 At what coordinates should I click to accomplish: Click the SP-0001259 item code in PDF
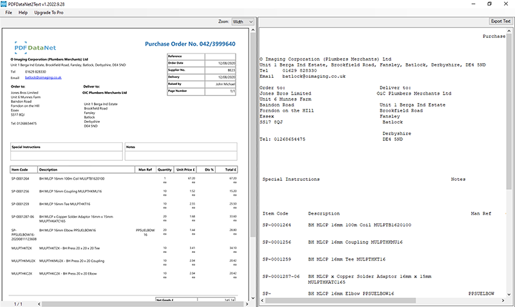pyautogui.click(x=20, y=204)
